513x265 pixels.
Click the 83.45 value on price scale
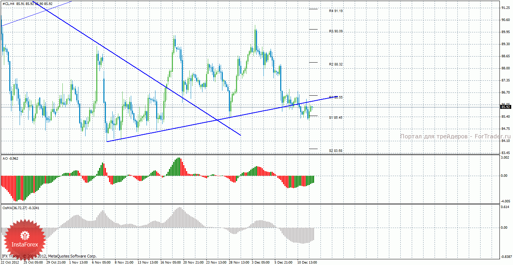click(x=506, y=153)
